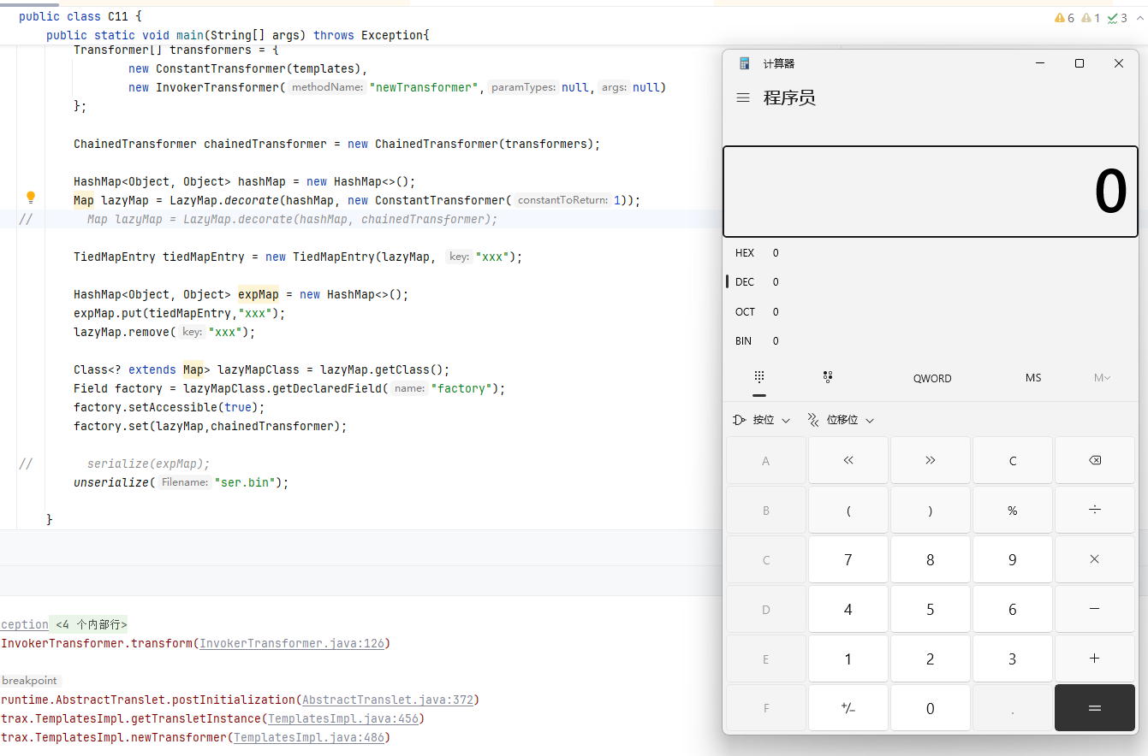Open the bitwise 按位 dropdown

point(762,420)
